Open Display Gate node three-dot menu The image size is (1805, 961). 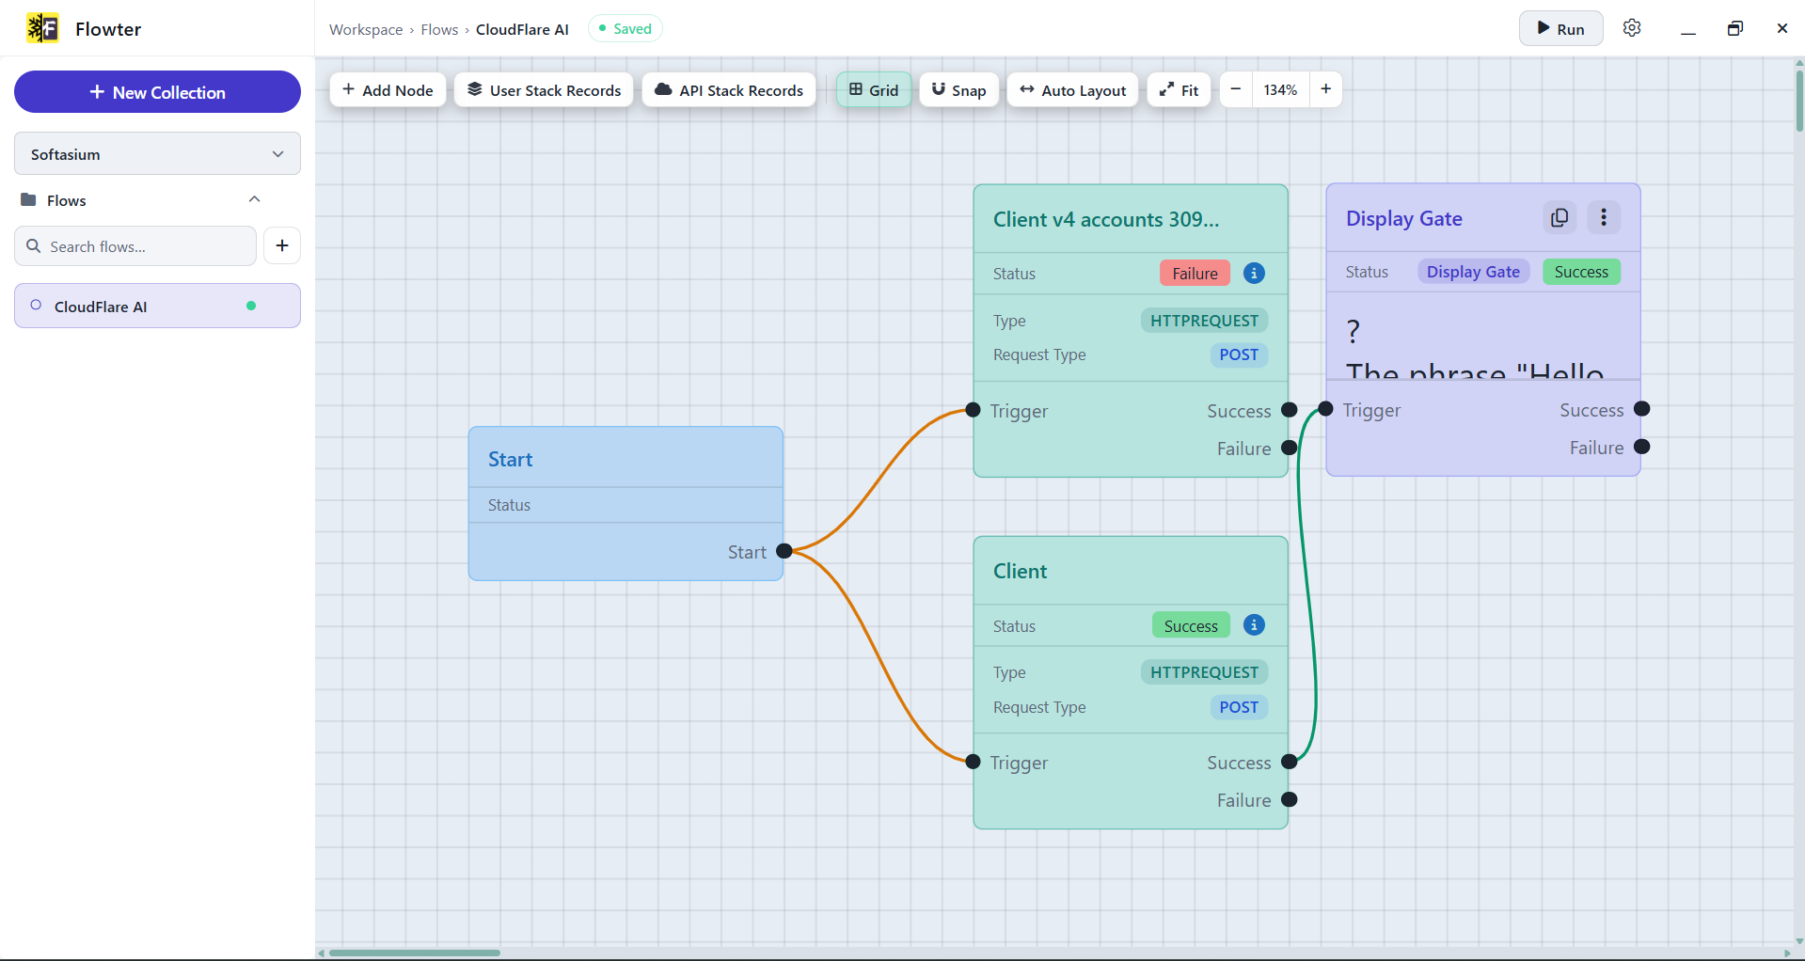1604,217
